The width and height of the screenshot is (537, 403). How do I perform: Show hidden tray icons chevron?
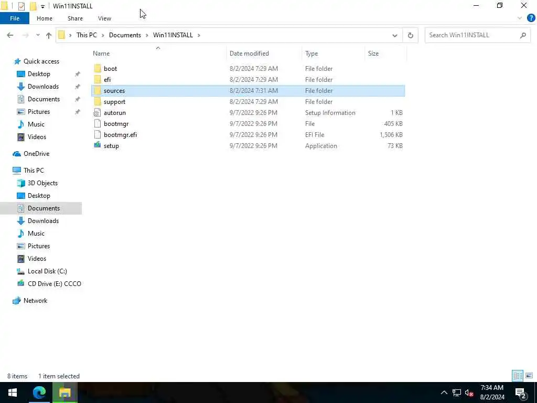pos(444,393)
